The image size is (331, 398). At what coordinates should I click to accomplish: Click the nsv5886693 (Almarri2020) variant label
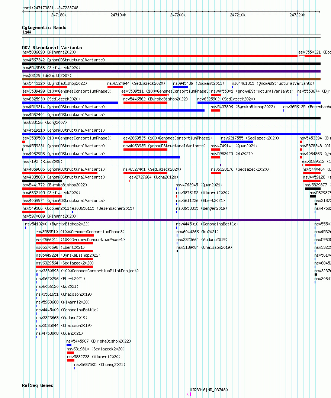click(49, 52)
